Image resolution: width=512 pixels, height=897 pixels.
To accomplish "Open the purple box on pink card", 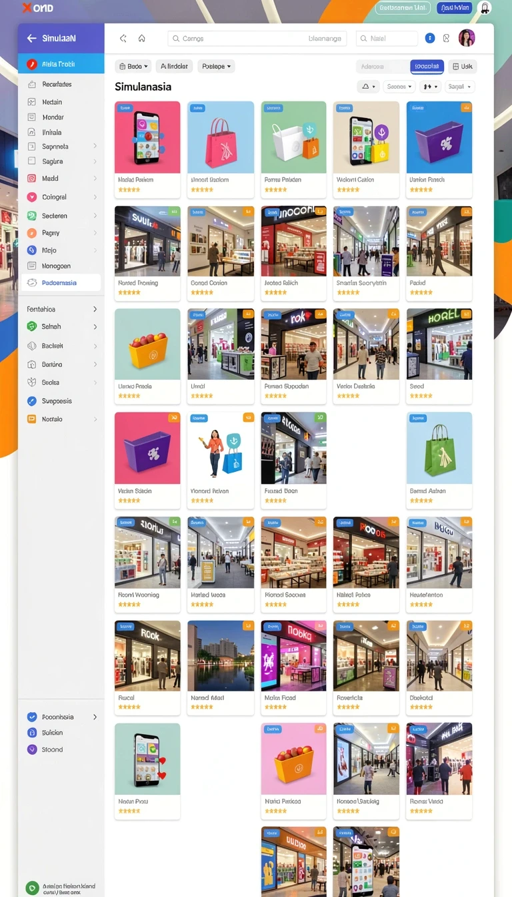I will pyautogui.click(x=147, y=461).
